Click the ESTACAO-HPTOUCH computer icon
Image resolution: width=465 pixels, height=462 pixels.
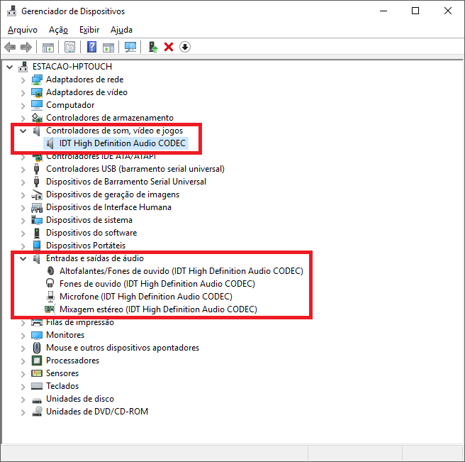point(23,67)
